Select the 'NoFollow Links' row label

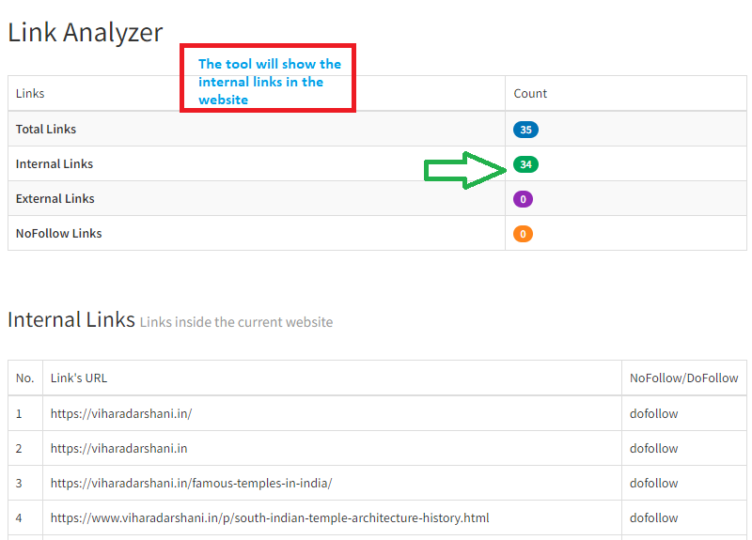click(59, 233)
